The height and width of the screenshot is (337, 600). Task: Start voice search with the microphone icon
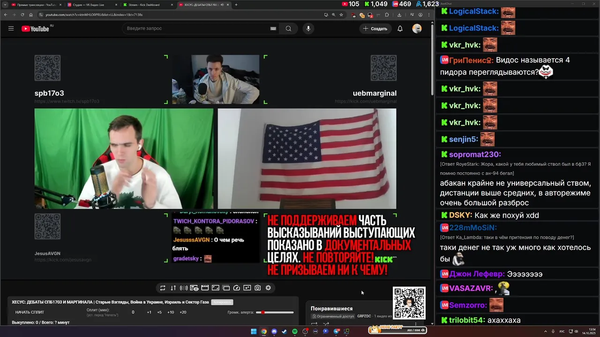coord(308,29)
